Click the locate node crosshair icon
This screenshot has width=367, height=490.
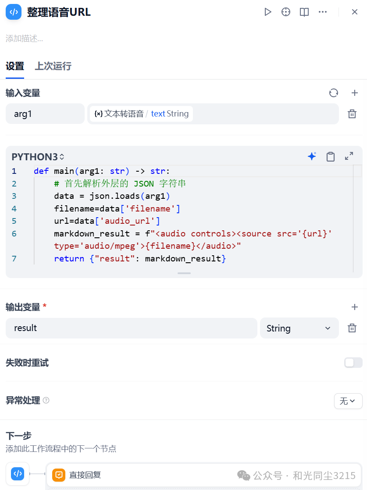point(285,12)
